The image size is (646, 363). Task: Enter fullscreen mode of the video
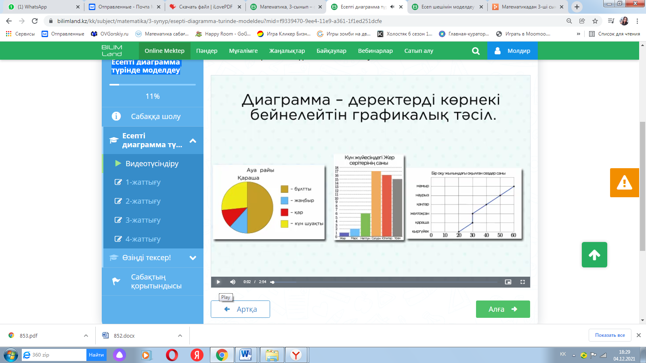[x=522, y=282]
